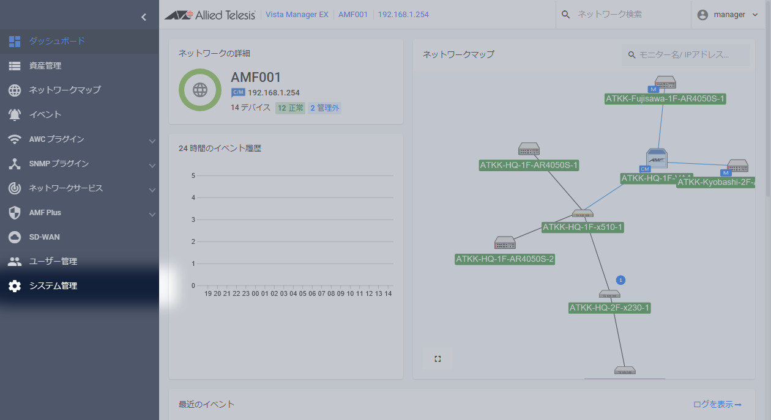Click the AMF Plus shield icon
771x420 pixels.
coord(15,213)
